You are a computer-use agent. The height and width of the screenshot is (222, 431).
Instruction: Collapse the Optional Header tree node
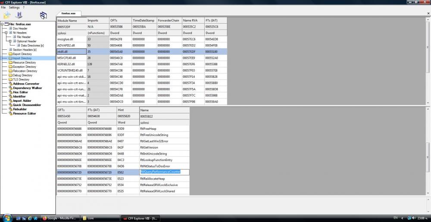(10, 41)
